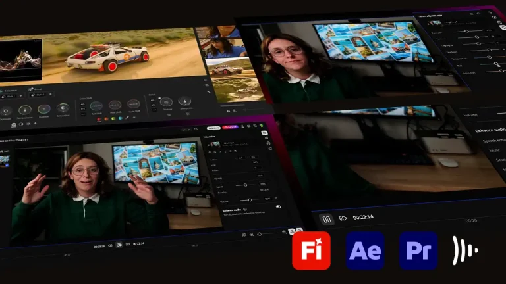Click the Exposure dial in color grading panel
This screenshot has height=284, width=506.
pyautogui.click(x=5, y=111)
